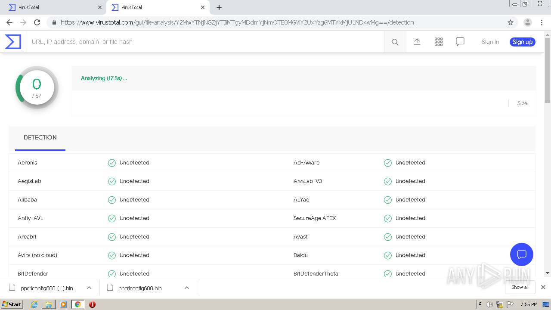Open the comments speech bubble icon in header
Image resolution: width=551 pixels, height=310 pixels.
[x=460, y=42]
